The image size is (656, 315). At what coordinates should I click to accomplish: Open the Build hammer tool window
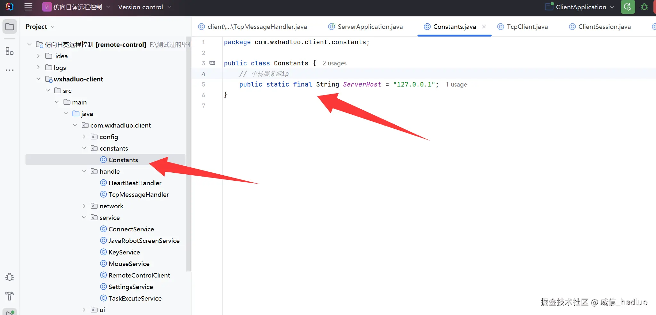coord(10,296)
